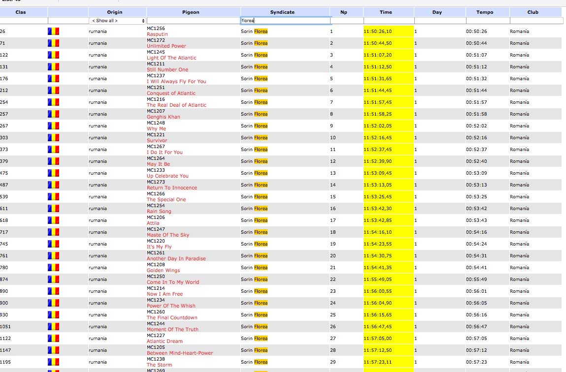Click the flag icon in Attila row
Screen dimensions: 566x372
[53, 220]
